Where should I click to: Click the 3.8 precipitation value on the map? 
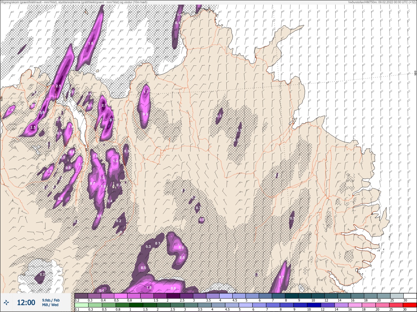pyautogui.click(x=42, y=112)
